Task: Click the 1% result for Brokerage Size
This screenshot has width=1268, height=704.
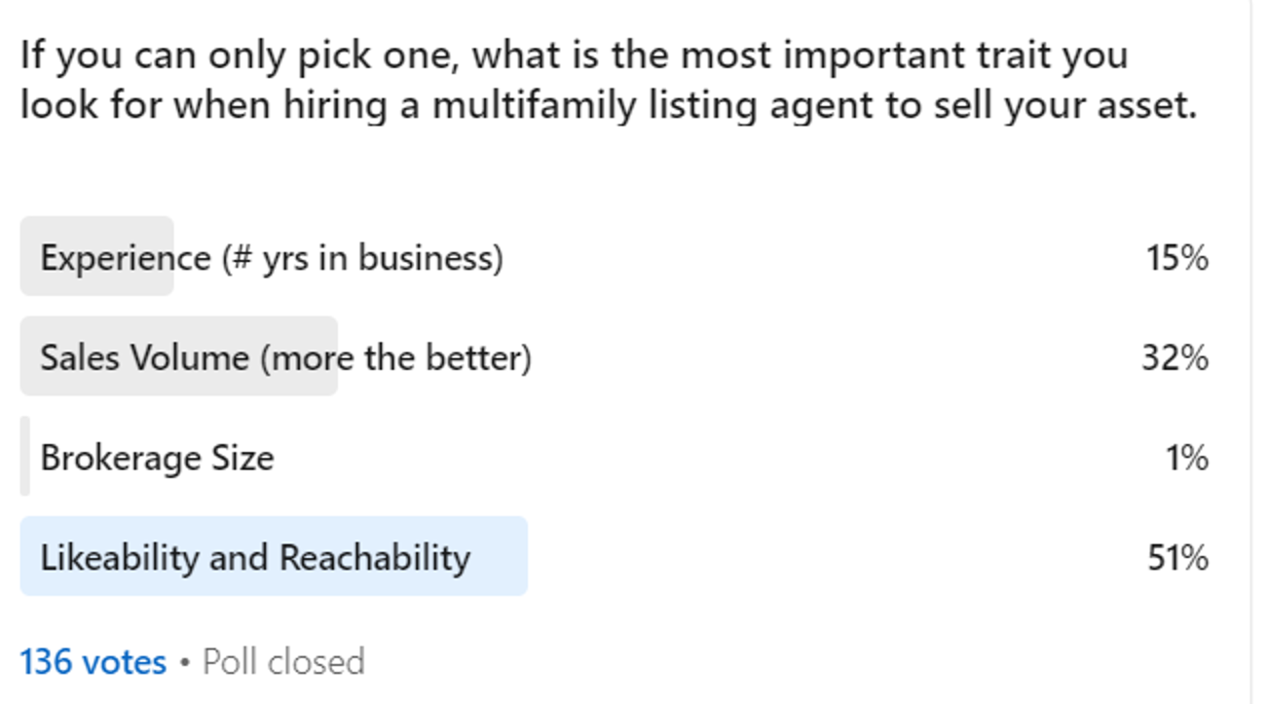Action: pyautogui.click(x=1186, y=458)
